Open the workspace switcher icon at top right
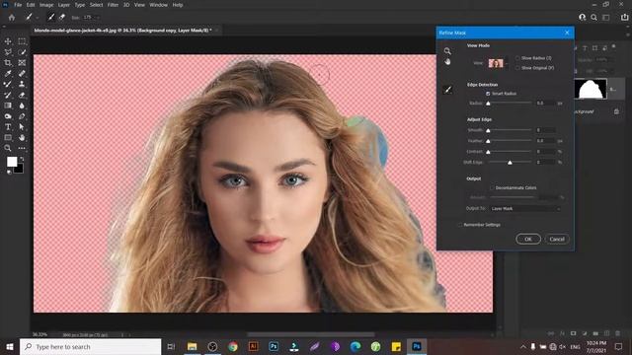The width and height of the screenshot is (632, 355). pos(605,18)
